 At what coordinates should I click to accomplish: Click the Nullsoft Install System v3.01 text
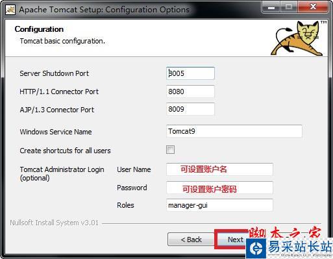click(54, 223)
